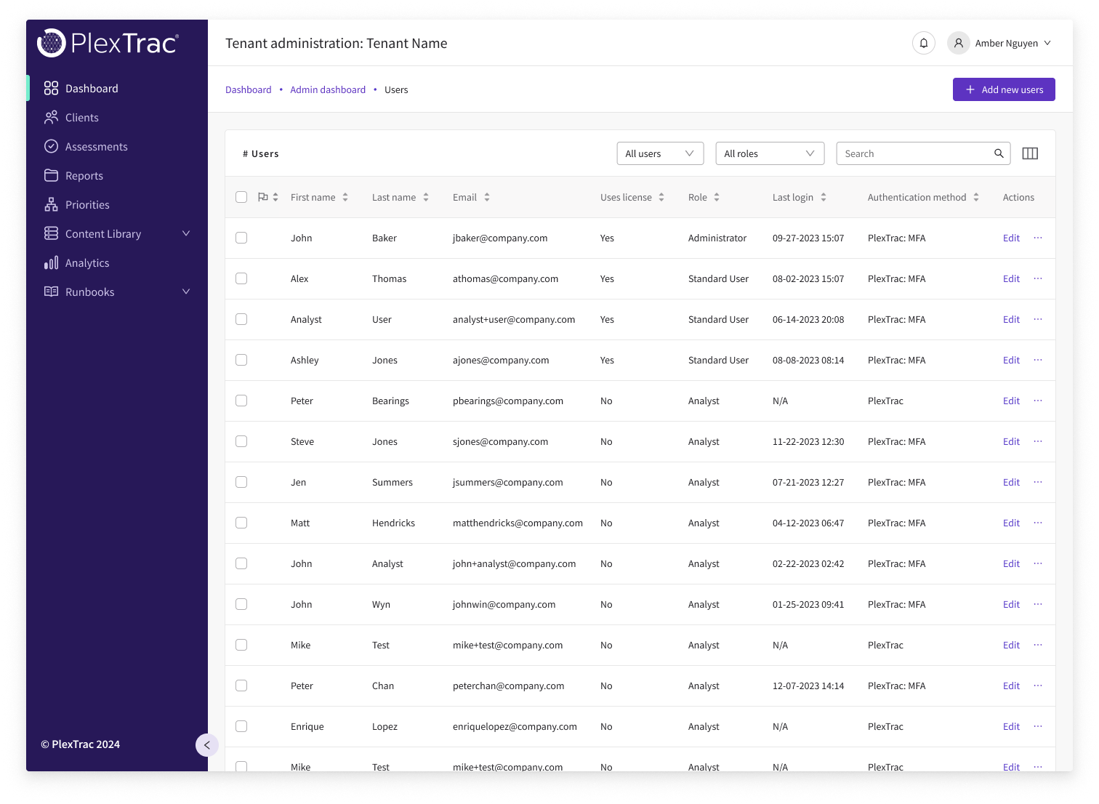
Task: Click the user avatar icon
Action: tap(959, 43)
